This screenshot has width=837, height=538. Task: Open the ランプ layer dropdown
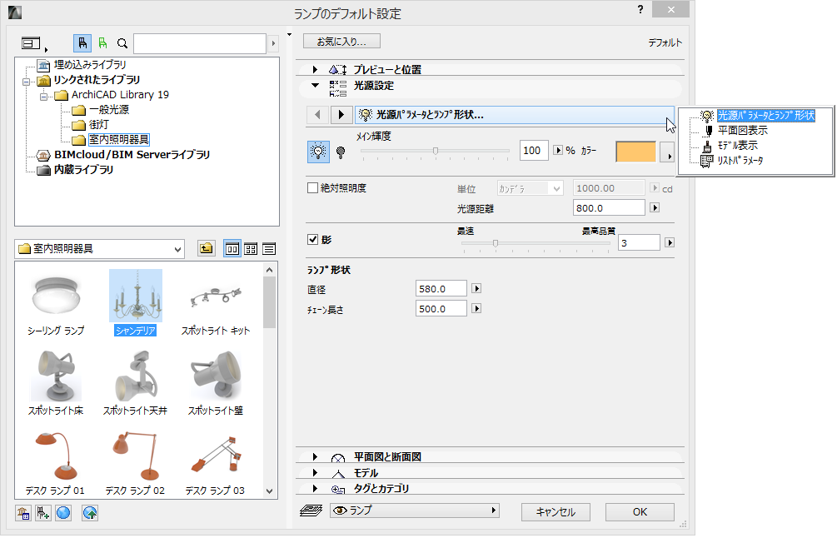[x=415, y=511]
